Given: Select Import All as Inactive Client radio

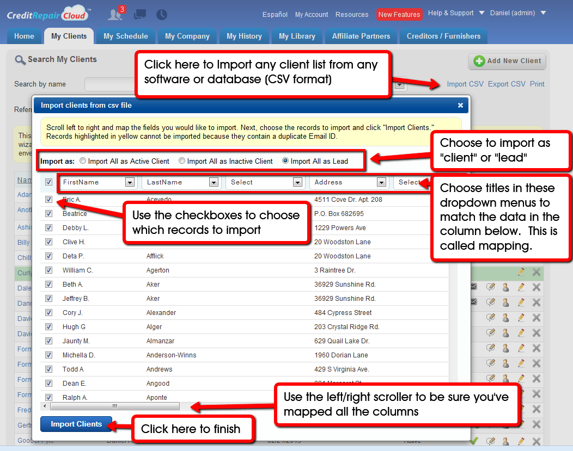Looking at the screenshot, I should [182, 160].
